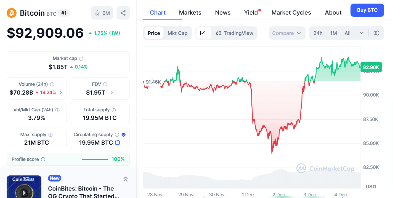Screen dimensions: 393x198
Task: Add Bitcoin to watchlist via star button
Action: tap(102, 13)
